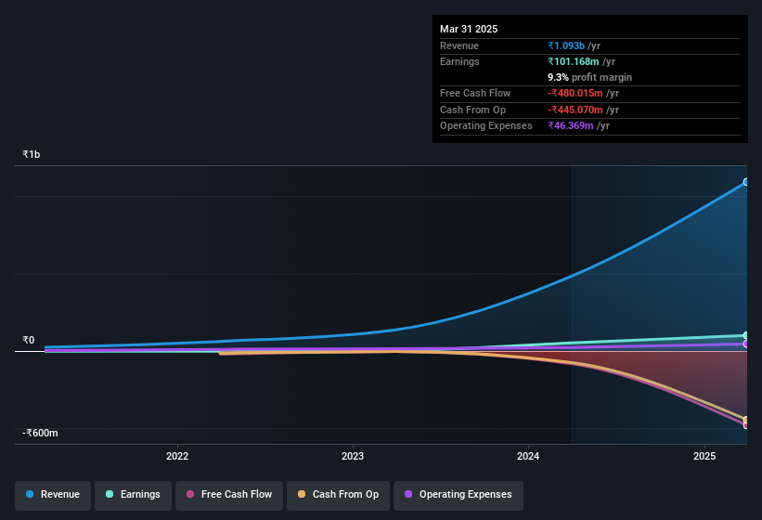Click the ₹0 y-axis label
Image resolution: width=762 pixels, height=520 pixels.
29,340
